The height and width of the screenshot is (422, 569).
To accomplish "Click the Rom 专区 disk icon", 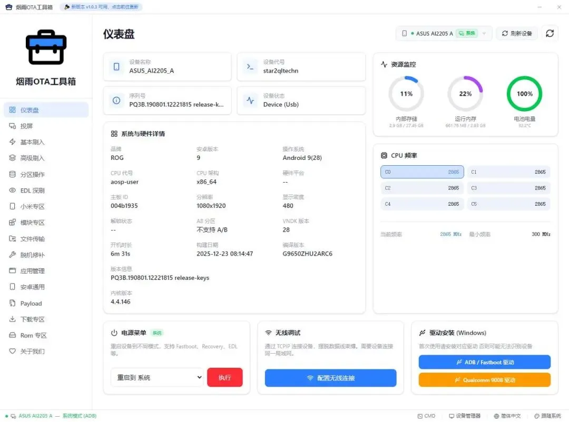I will pyautogui.click(x=12, y=335).
